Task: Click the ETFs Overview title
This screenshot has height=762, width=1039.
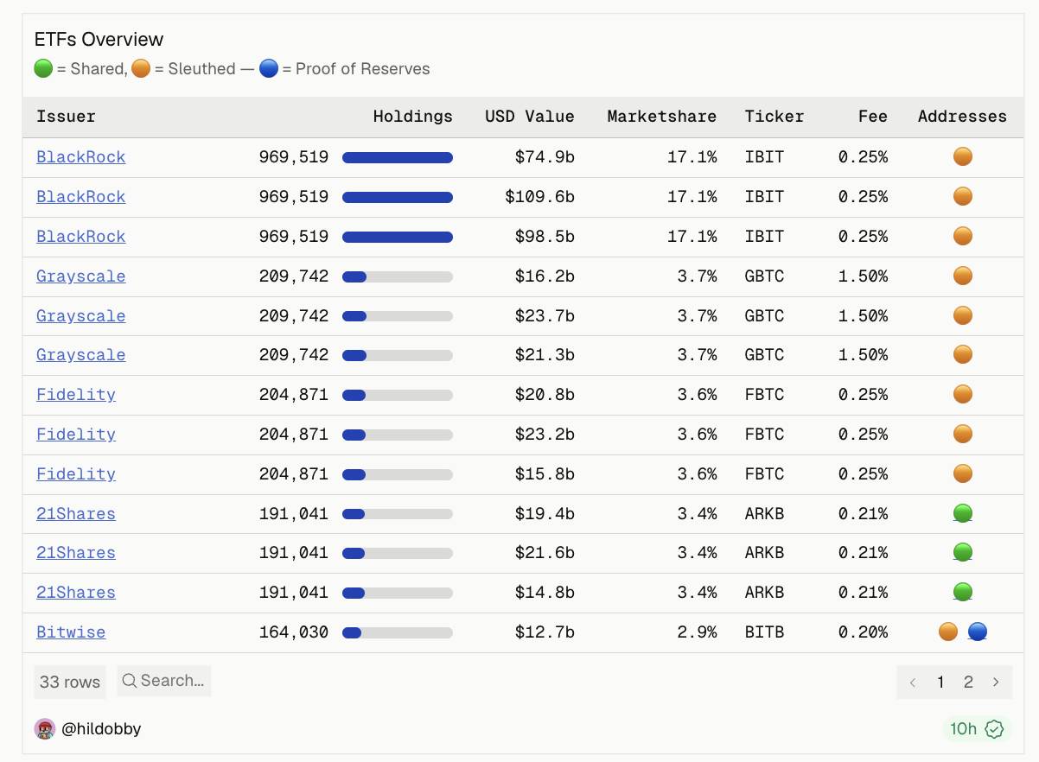Action: click(x=99, y=40)
